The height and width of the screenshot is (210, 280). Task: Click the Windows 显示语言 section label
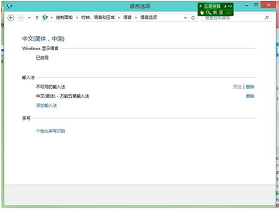[40, 49]
